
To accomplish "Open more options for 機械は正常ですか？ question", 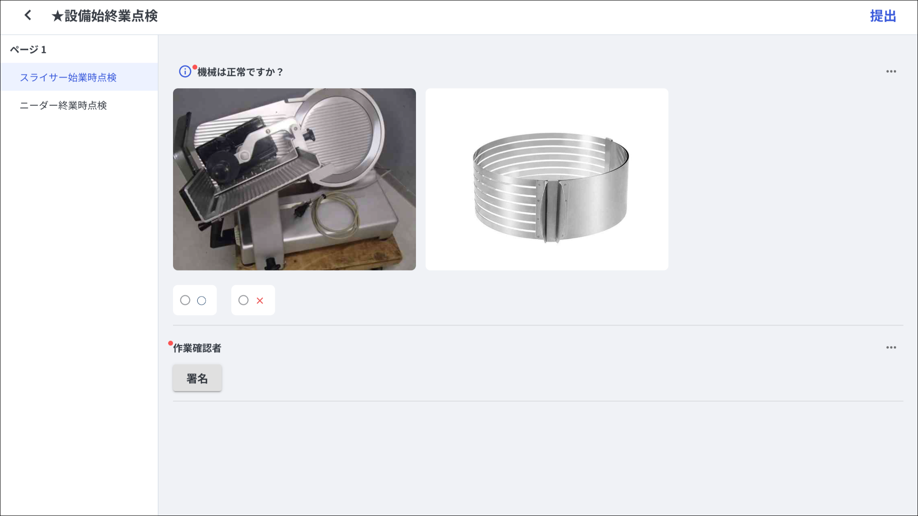I will pos(891,71).
